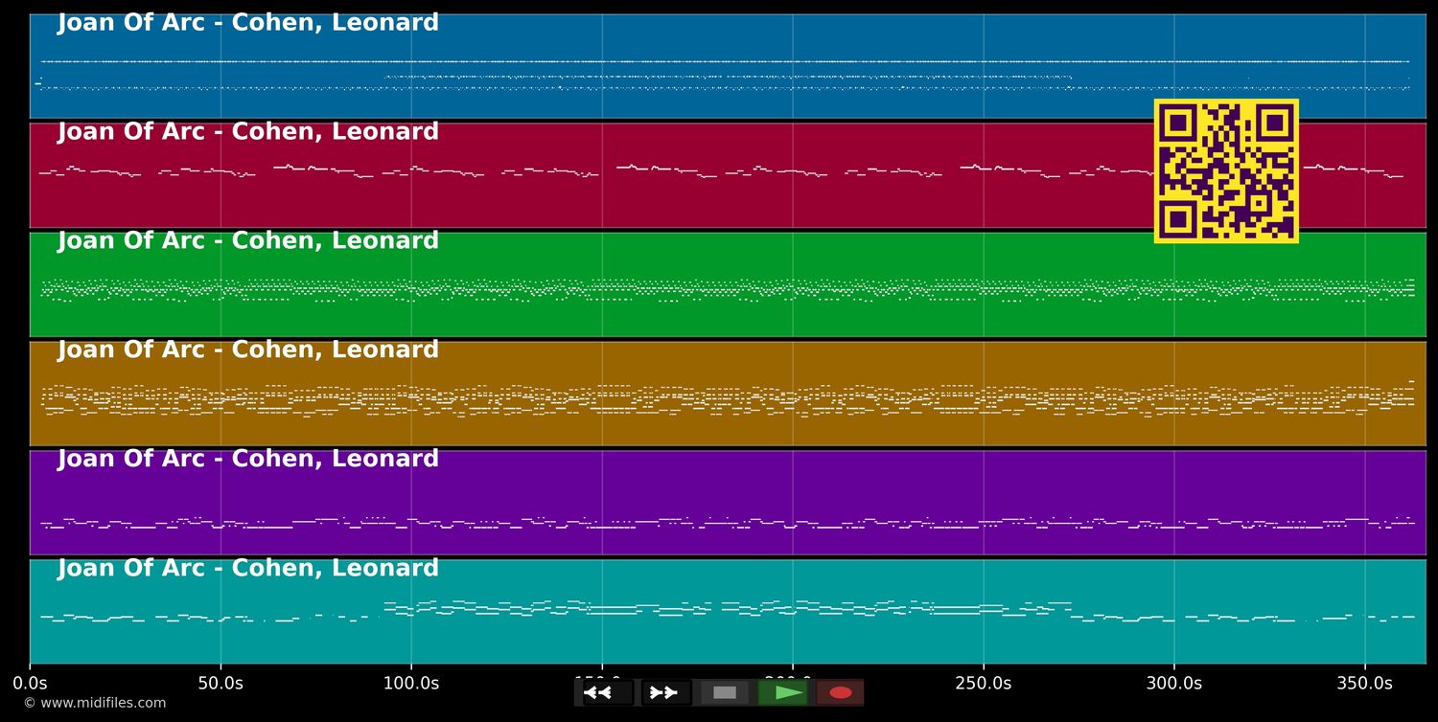Image resolution: width=1438 pixels, height=722 pixels.
Task: Click the 0.0s time axis label
Action: tap(30, 684)
